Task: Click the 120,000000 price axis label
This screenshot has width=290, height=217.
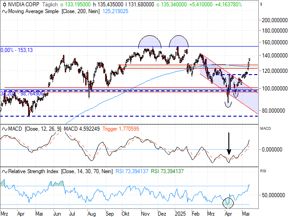Action: pyautogui.click(x=275, y=71)
